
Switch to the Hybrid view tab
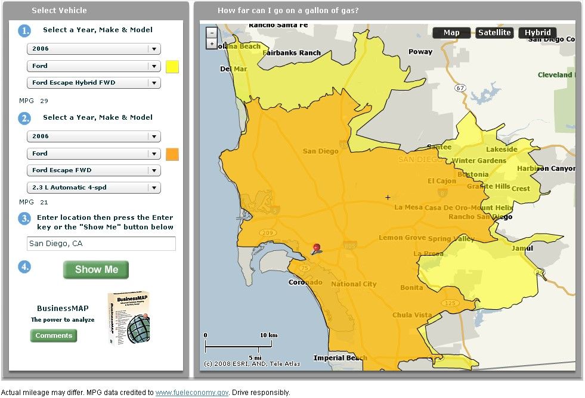538,33
